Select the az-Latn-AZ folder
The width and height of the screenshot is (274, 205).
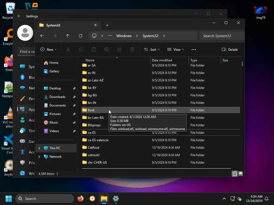click(161, 80)
